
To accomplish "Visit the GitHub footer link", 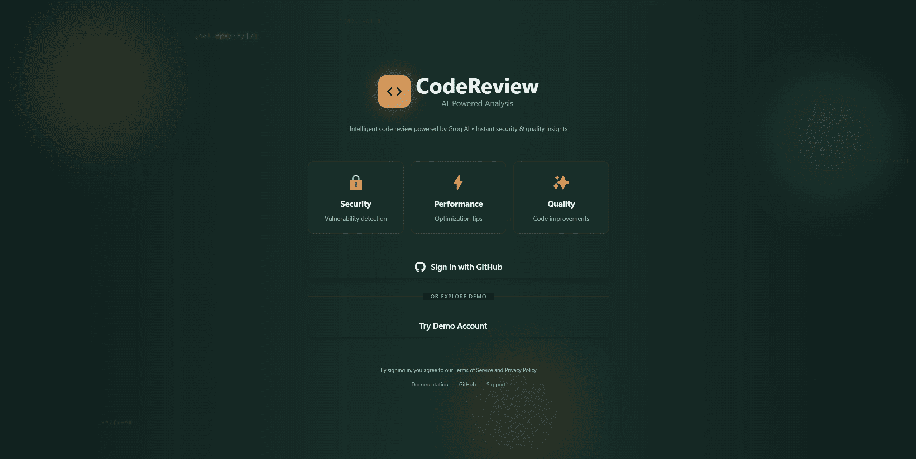I will (x=467, y=385).
